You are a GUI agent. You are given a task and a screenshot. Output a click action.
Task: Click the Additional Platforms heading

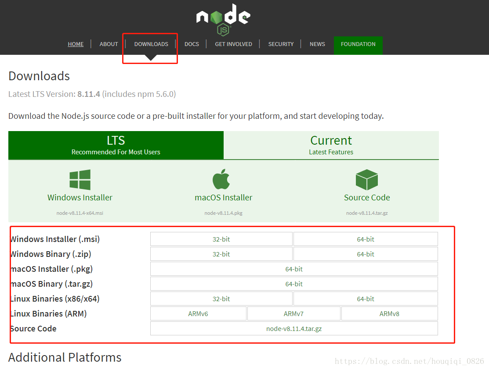(65, 358)
